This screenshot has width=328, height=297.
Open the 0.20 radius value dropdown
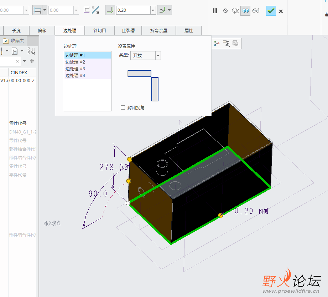[x=153, y=10]
